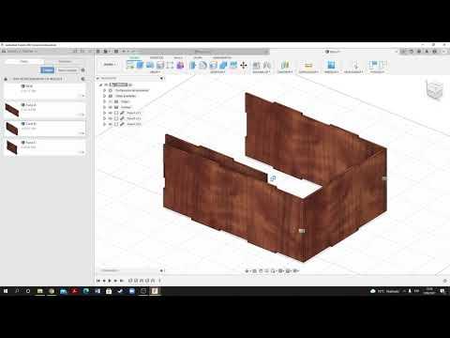Activate the root component radio button
The width and height of the screenshot is (450, 338).
(130, 84)
